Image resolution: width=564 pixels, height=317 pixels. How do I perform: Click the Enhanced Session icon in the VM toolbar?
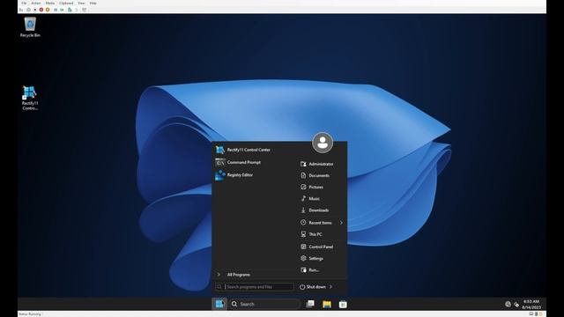[85, 10]
